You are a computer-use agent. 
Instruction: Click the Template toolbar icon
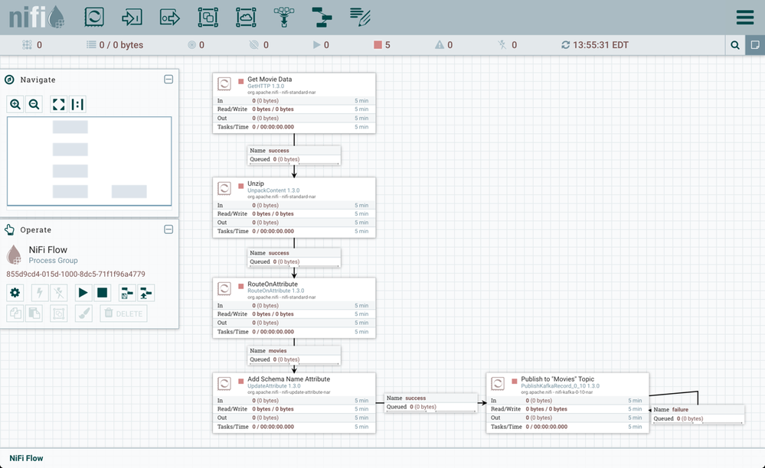pyautogui.click(x=320, y=16)
